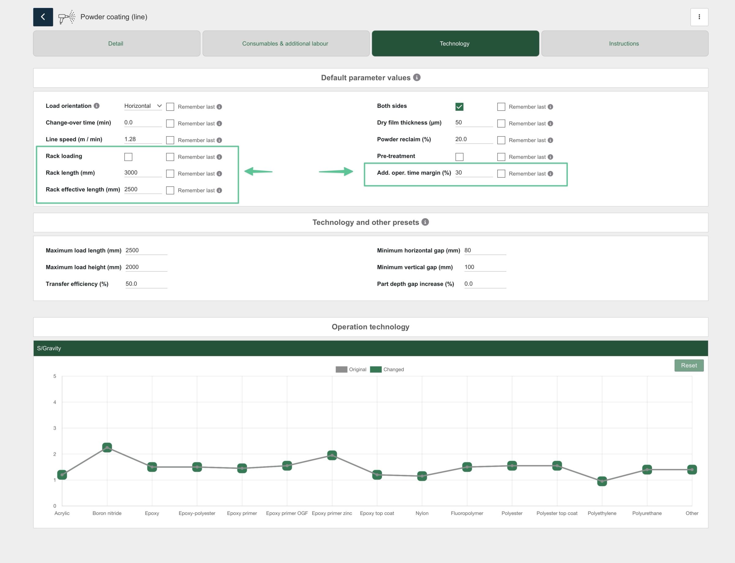Click the Transfer efficiency input field
735x563 pixels.
pos(146,284)
